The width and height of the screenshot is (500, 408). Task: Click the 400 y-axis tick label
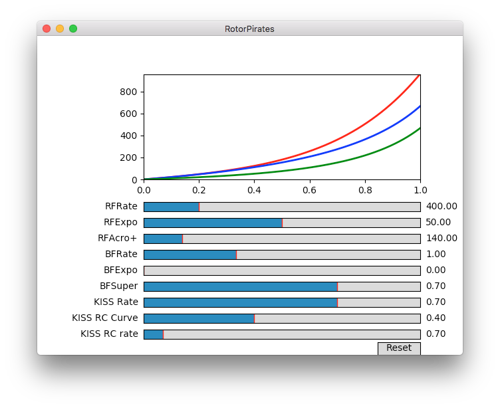tap(128, 136)
